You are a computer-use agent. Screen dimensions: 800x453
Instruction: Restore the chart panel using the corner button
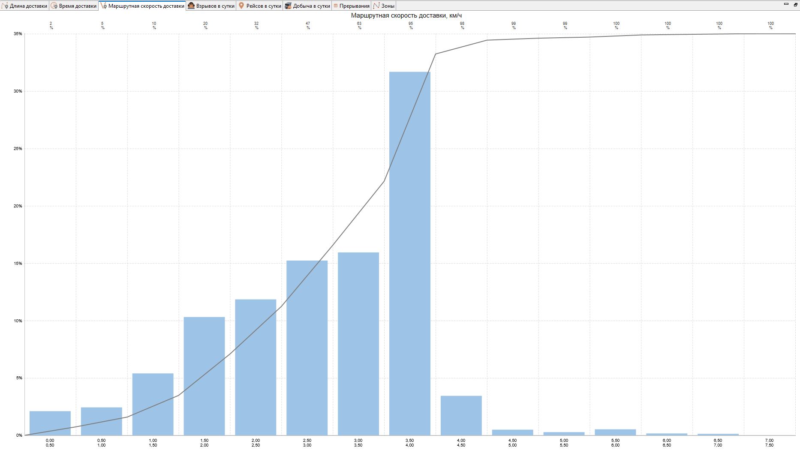pos(795,4)
